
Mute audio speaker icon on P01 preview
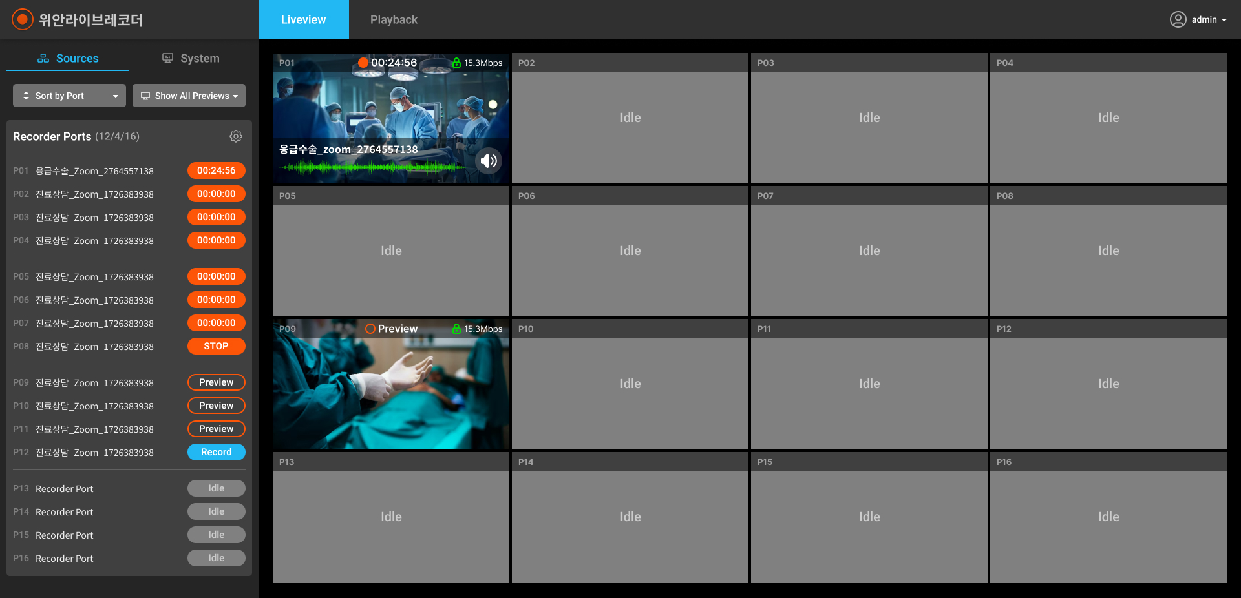tap(489, 160)
